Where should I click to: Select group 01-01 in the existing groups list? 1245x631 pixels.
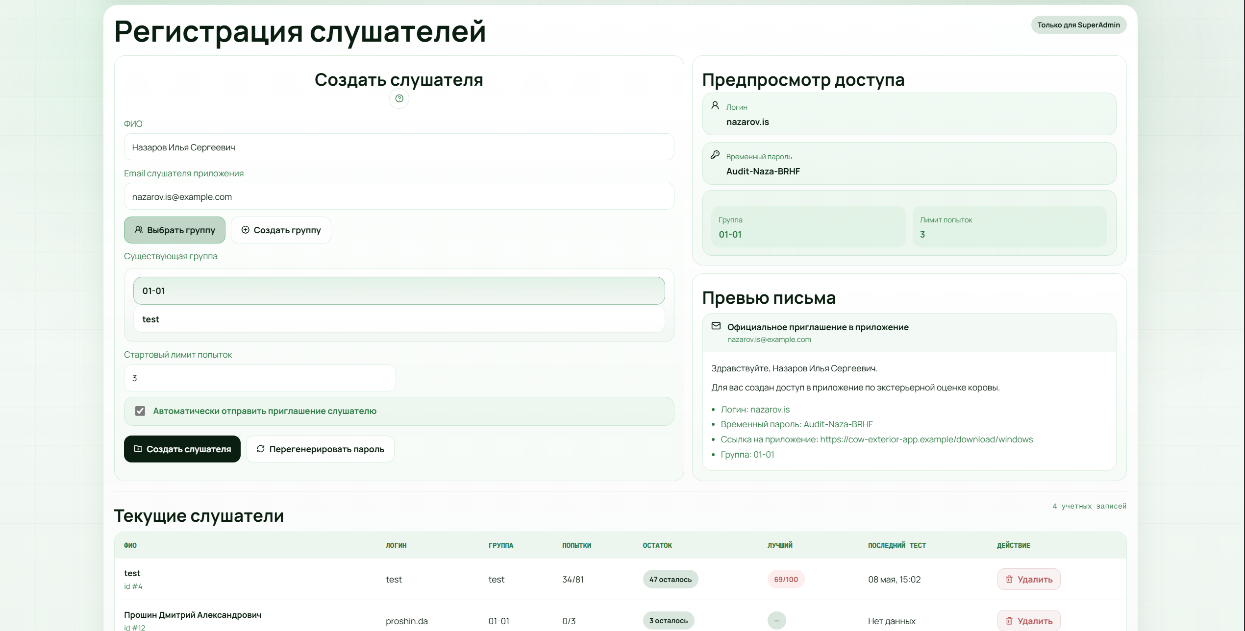point(399,291)
